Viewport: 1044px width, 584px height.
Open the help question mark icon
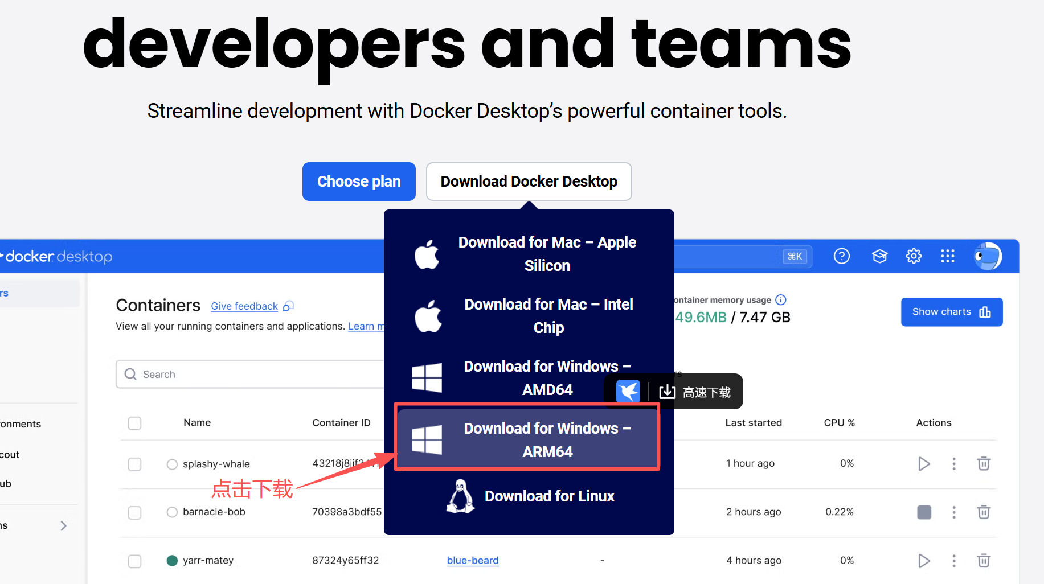(841, 256)
